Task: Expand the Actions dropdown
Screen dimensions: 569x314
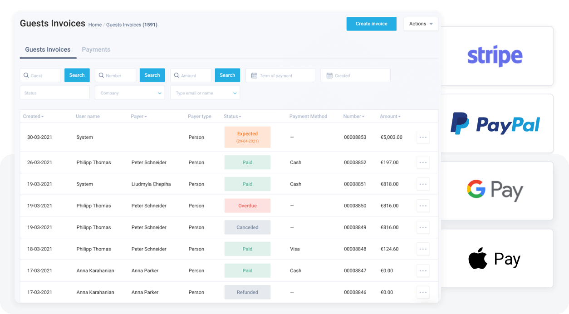Action: 421,24
